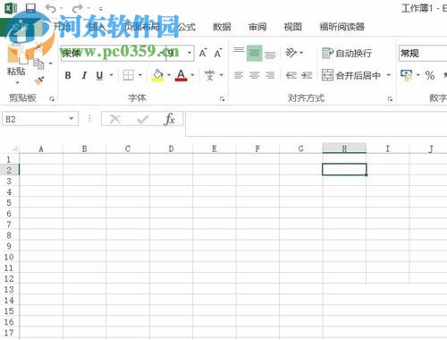Redo the last action
This screenshot has width=447, height=340.
78,9
